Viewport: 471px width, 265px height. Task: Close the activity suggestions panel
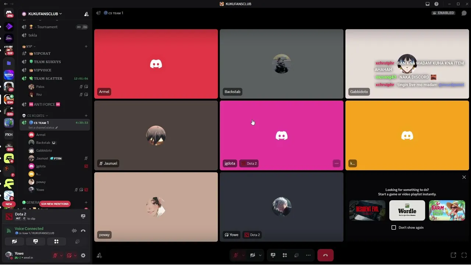[464, 177]
